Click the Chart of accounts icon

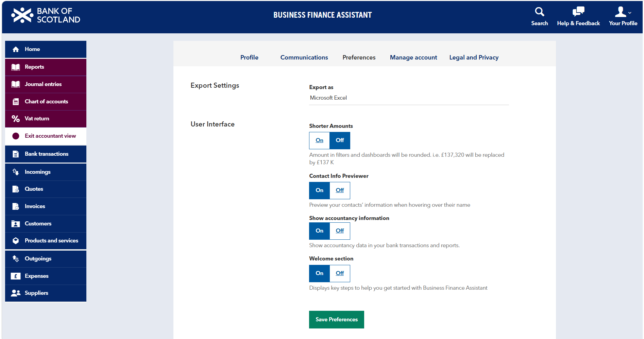pyautogui.click(x=16, y=102)
